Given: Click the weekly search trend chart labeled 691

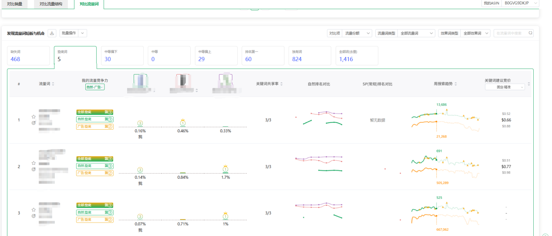Looking at the screenshot, I should pyautogui.click(x=445, y=167).
